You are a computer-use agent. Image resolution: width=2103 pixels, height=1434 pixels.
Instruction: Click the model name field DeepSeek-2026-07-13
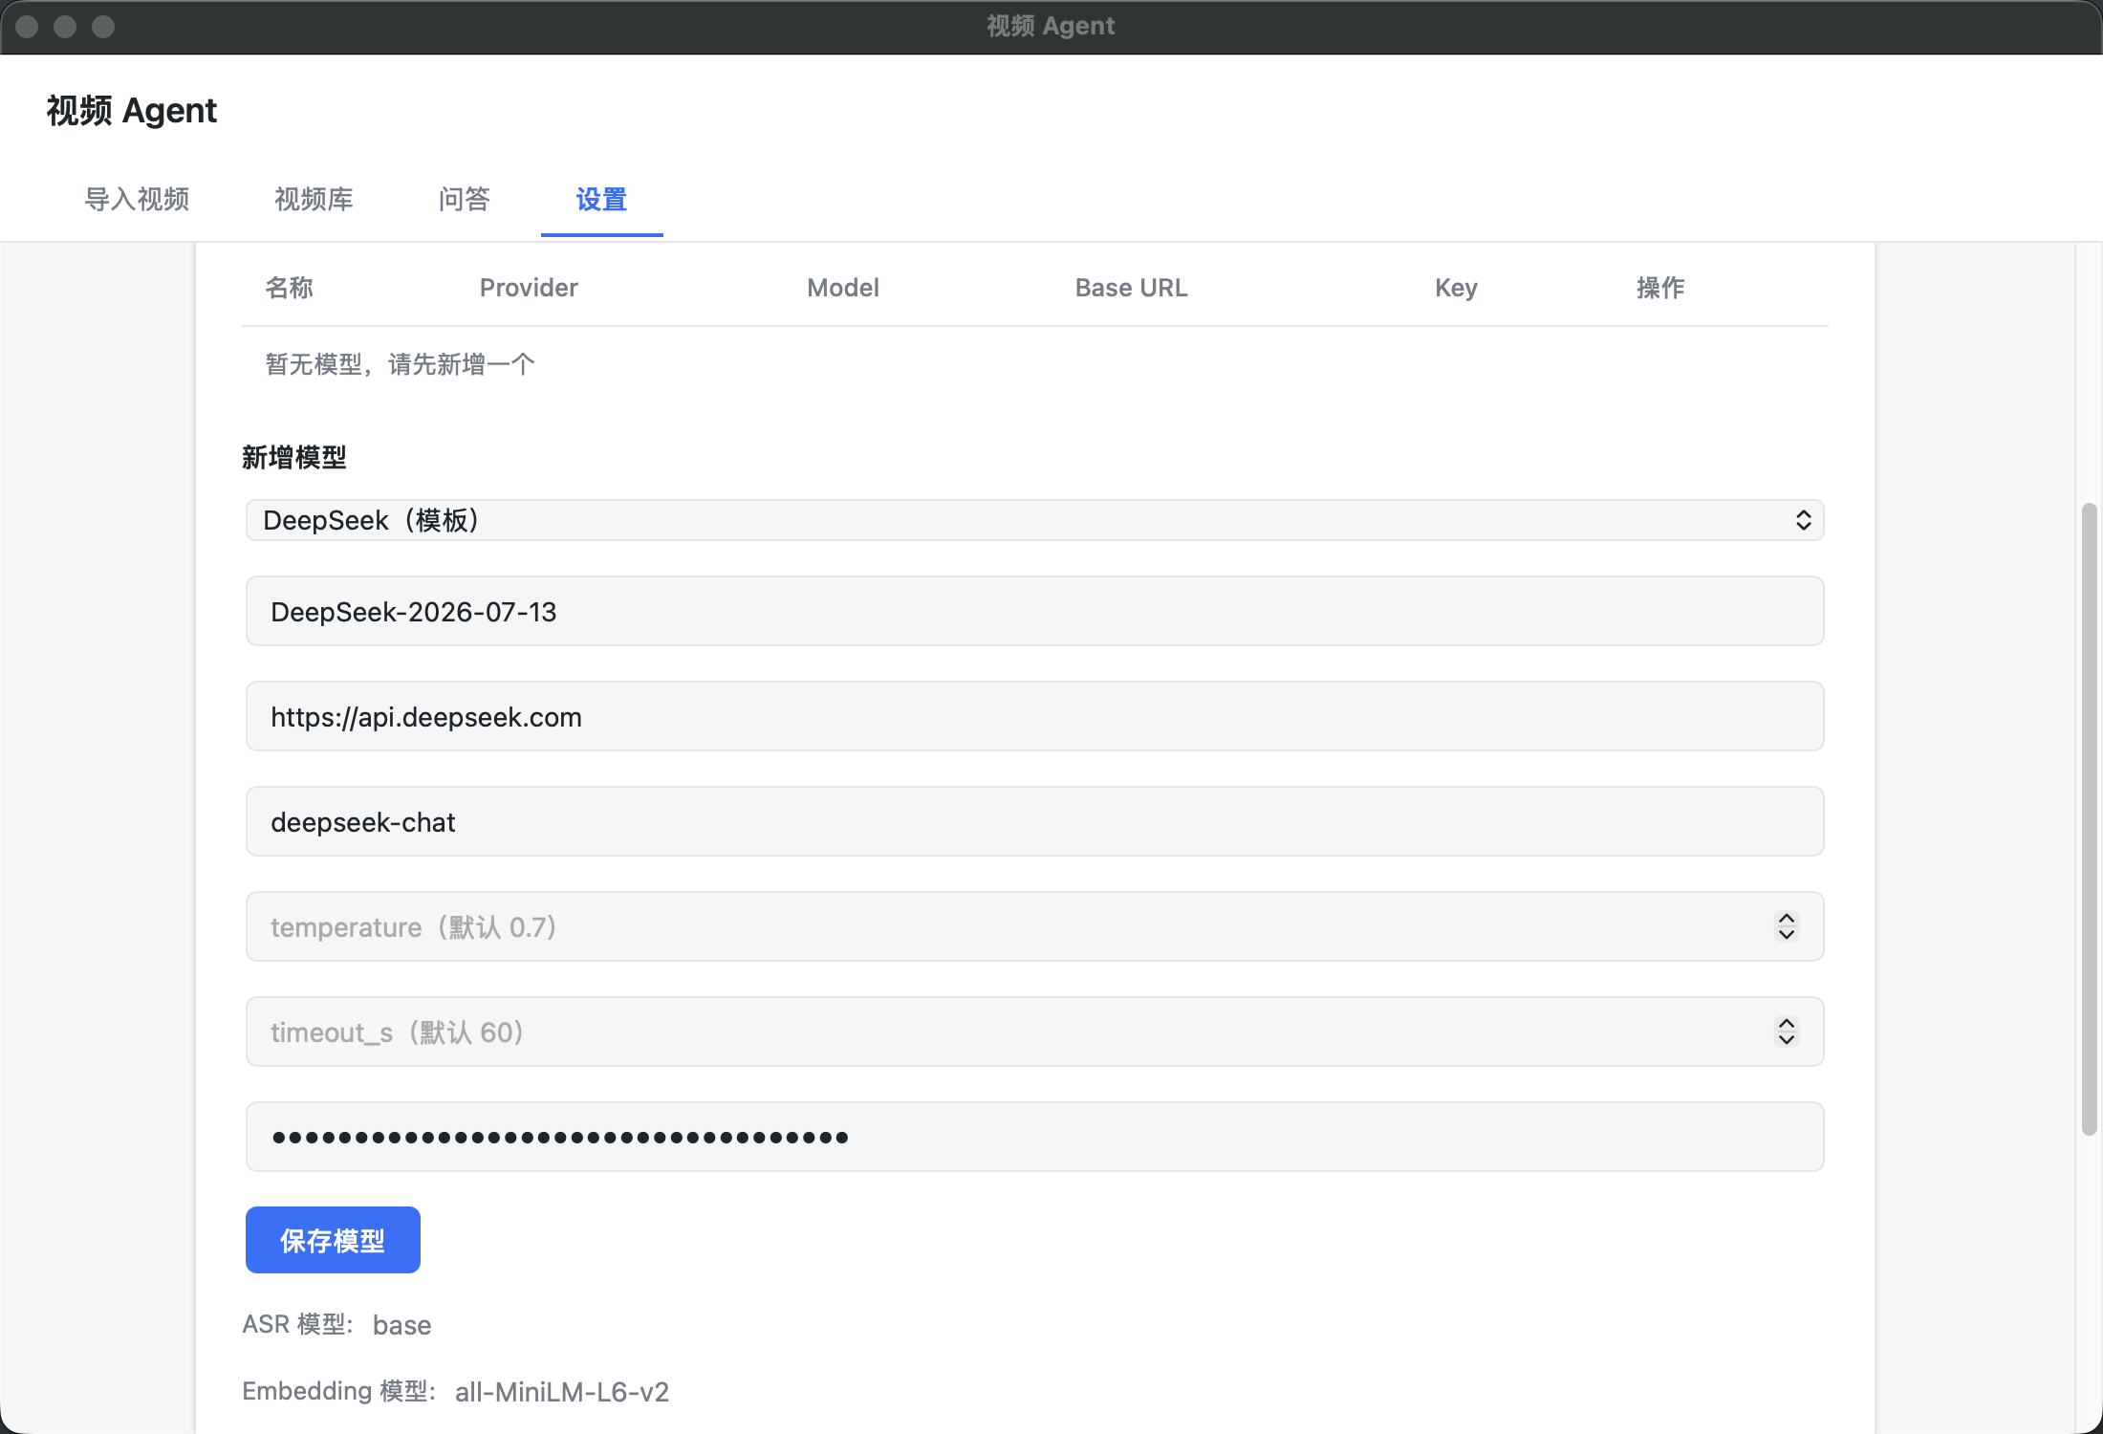pyautogui.click(x=1034, y=611)
